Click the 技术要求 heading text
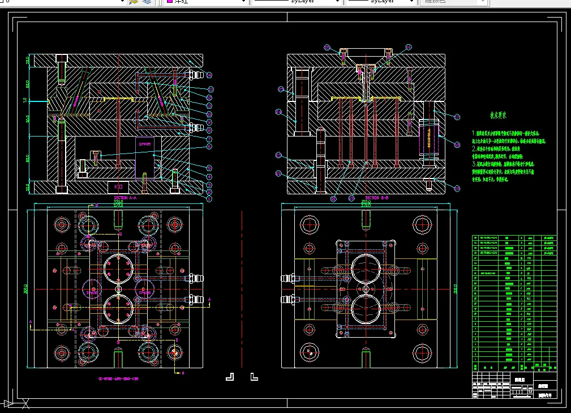The width and height of the screenshot is (571, 413). tap(498, 116)
